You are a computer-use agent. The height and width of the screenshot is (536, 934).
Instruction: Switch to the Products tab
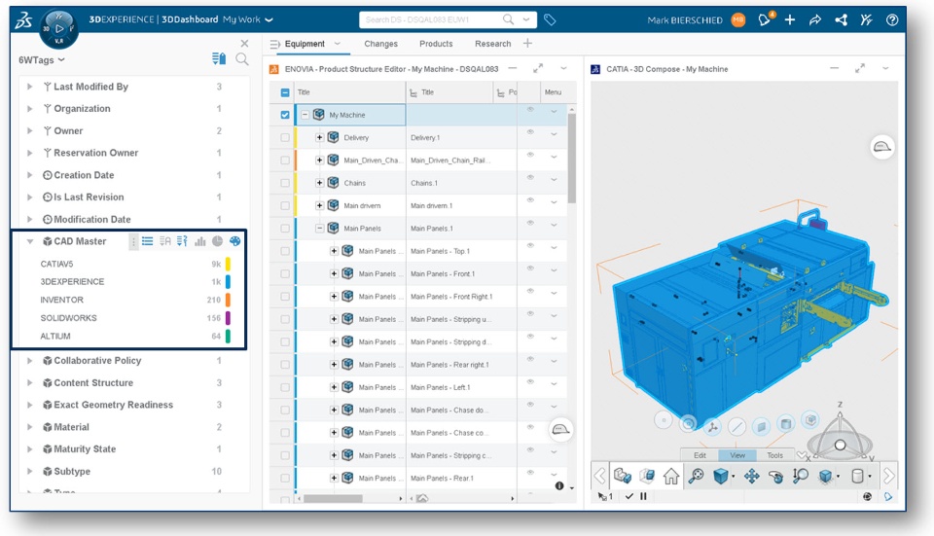[x=436, y=44]
